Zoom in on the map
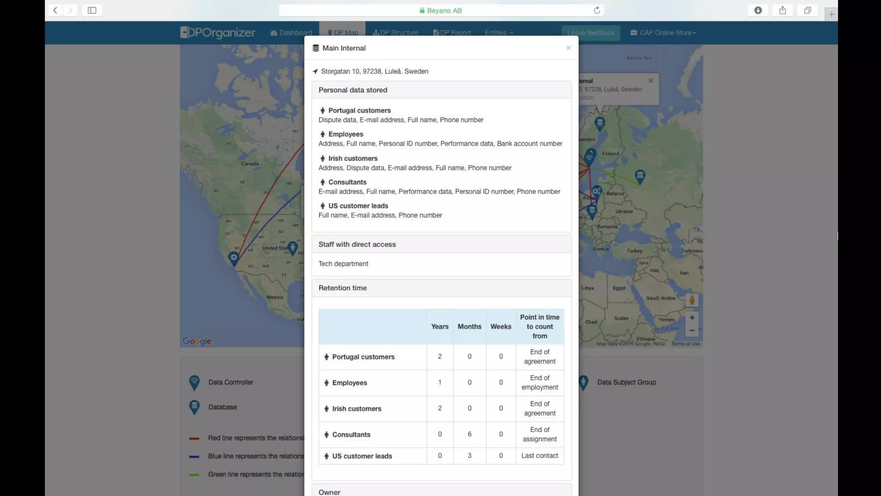Image resolution: width=881 pixels, height=496 pixels. tap(692, 318)
